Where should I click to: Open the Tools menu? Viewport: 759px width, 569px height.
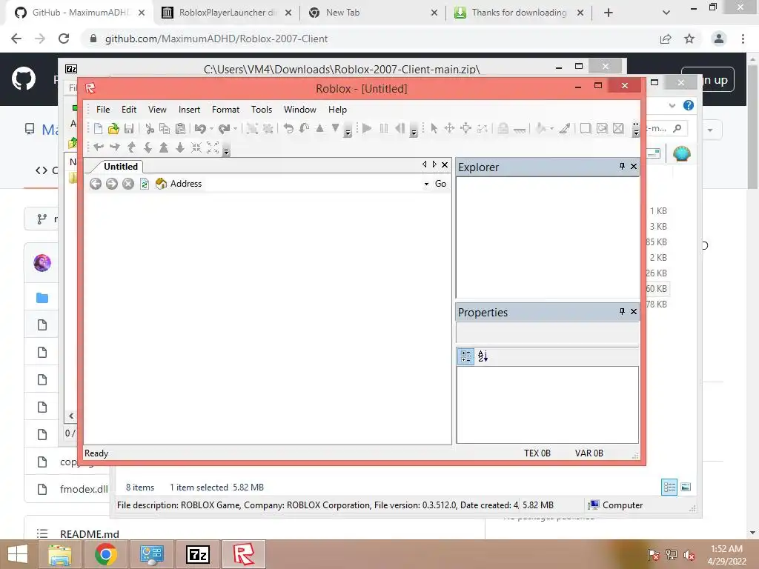pos(262,110)
